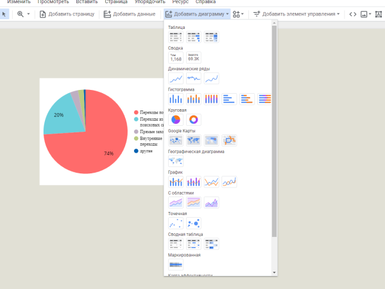The image size is (385, 289).
Task: Click the Добавить страницу button
Action: 67,13
